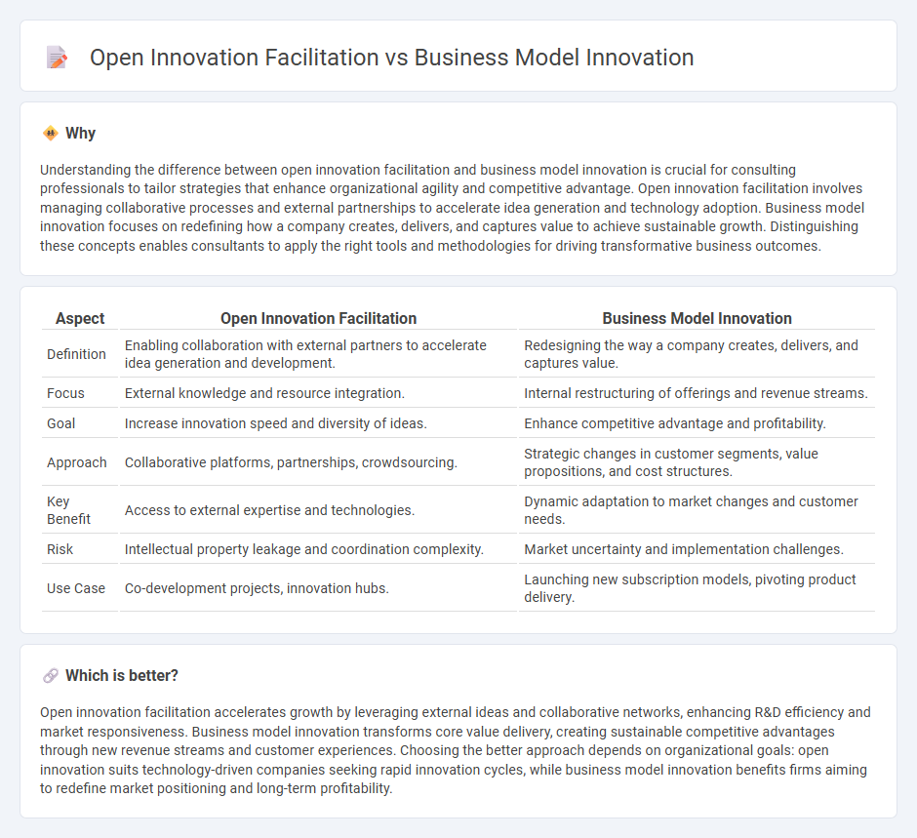This screenshot has height=838, width=917.
Task: Click cell 'Increase innovation speed and diversity of ideas.'
Action: (318, 424)
